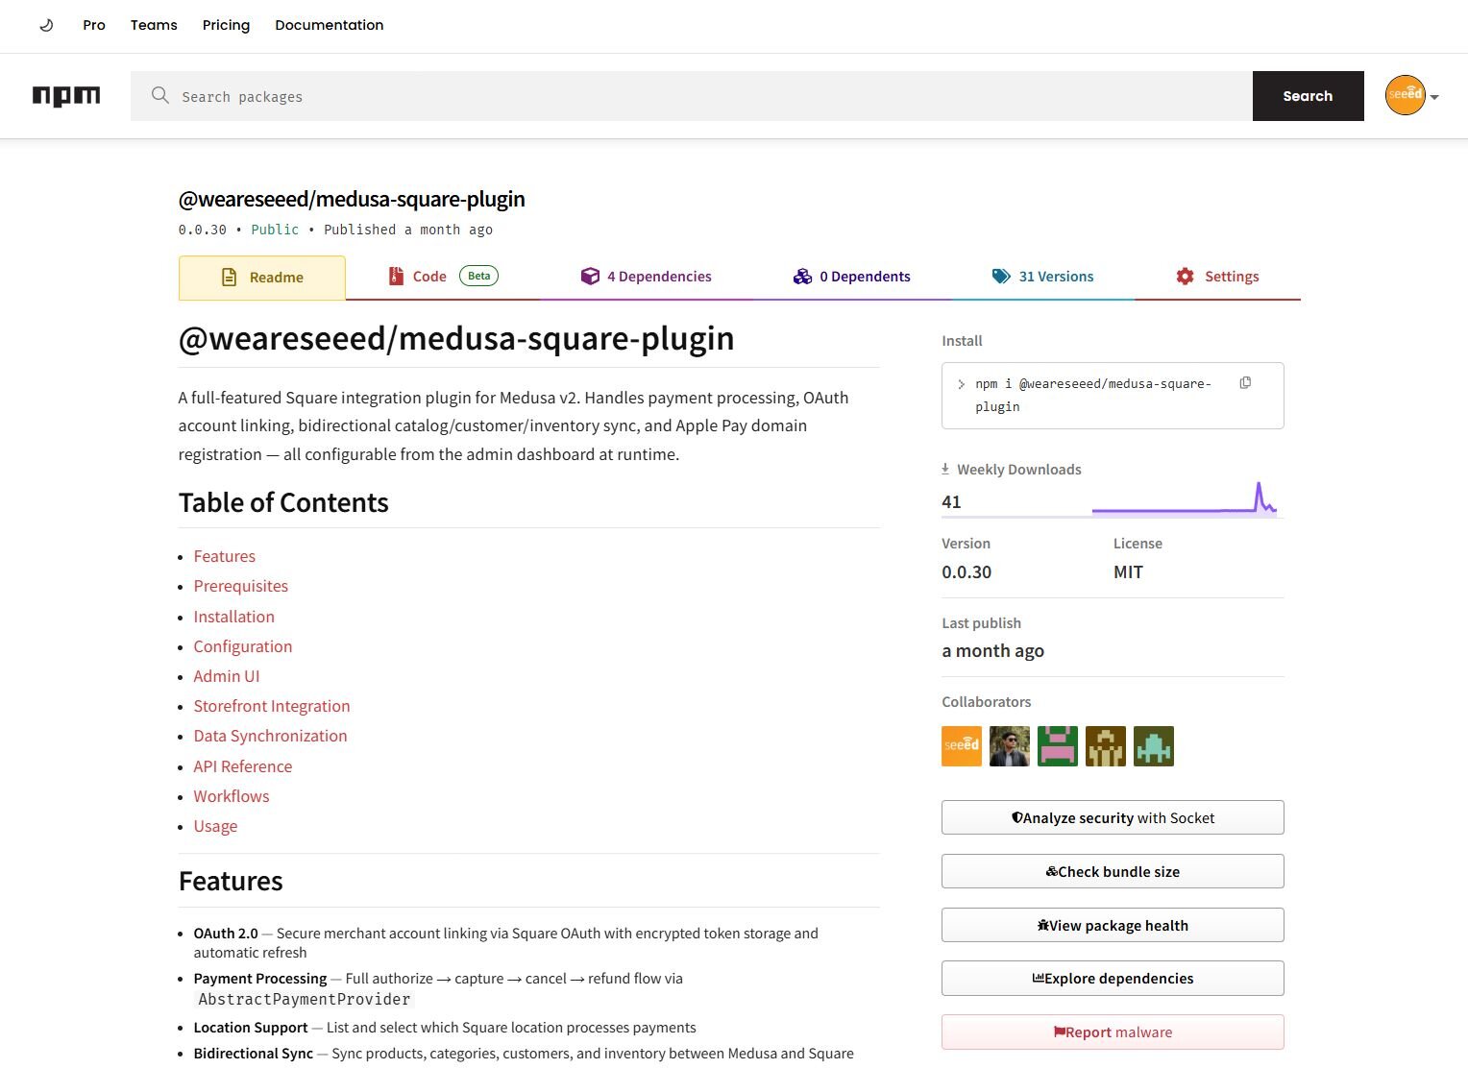The height and width of the screenshot is (1068, 1468).
Task: Click the Dependencies cube icon
Action: [590, 277]
